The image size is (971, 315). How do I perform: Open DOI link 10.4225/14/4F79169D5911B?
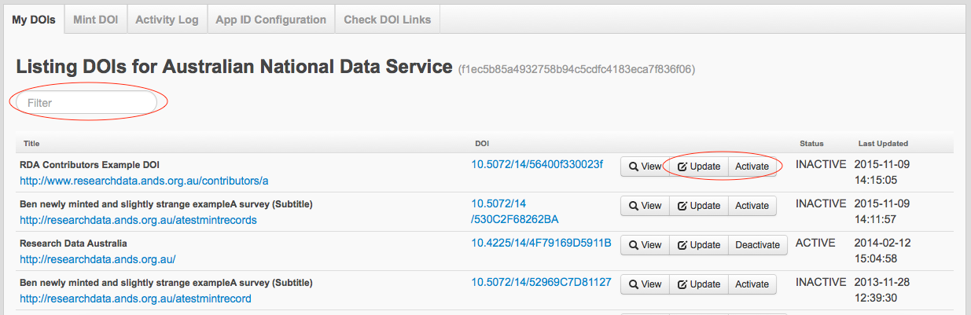541,243
